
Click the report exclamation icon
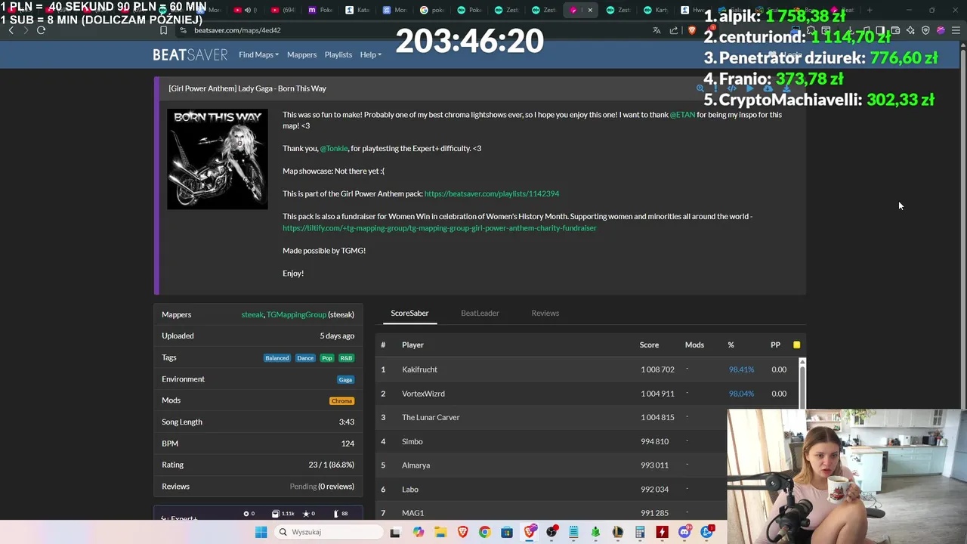click(715, 88)
